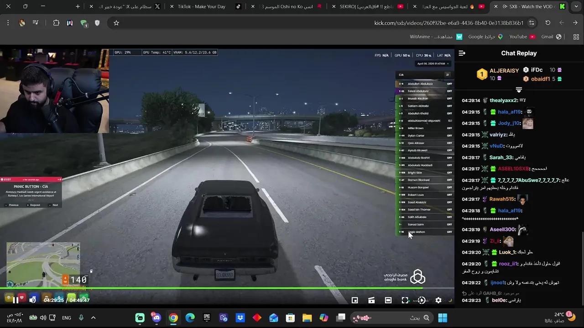Open Epic Games Launcher from taskbar
584x328 pixels.
[x=207, y=318]
